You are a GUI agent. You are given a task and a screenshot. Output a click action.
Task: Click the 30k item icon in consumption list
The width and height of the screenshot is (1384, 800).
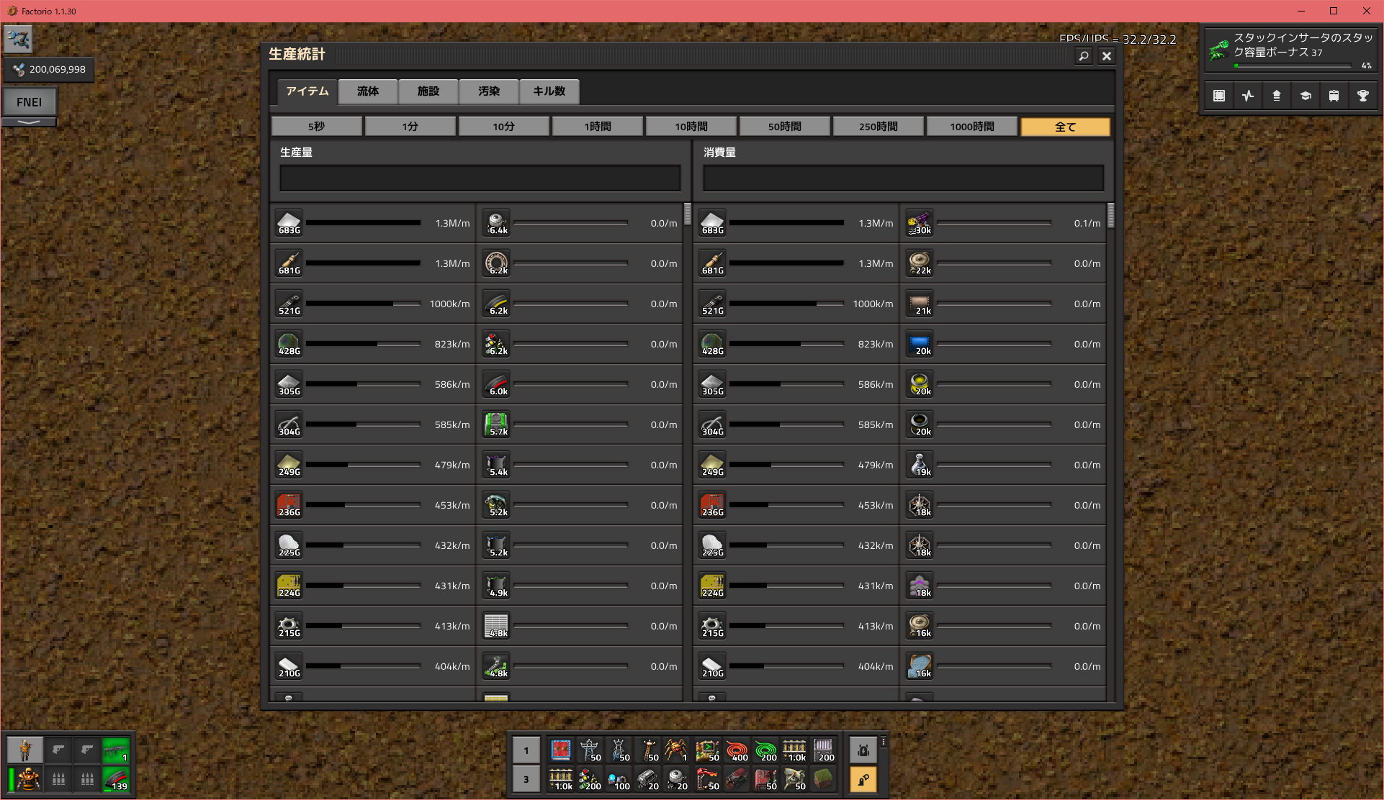[920, 223]
